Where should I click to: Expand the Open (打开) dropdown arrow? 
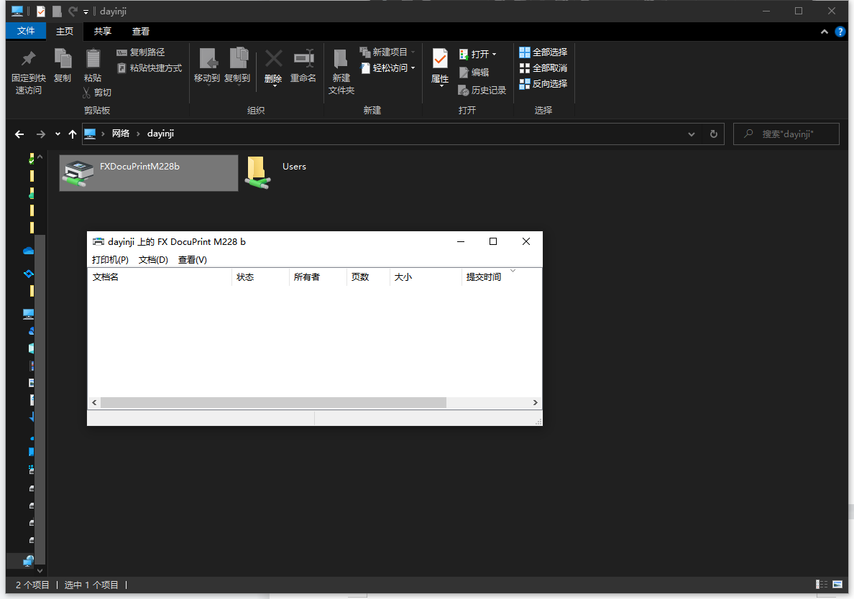494,55
